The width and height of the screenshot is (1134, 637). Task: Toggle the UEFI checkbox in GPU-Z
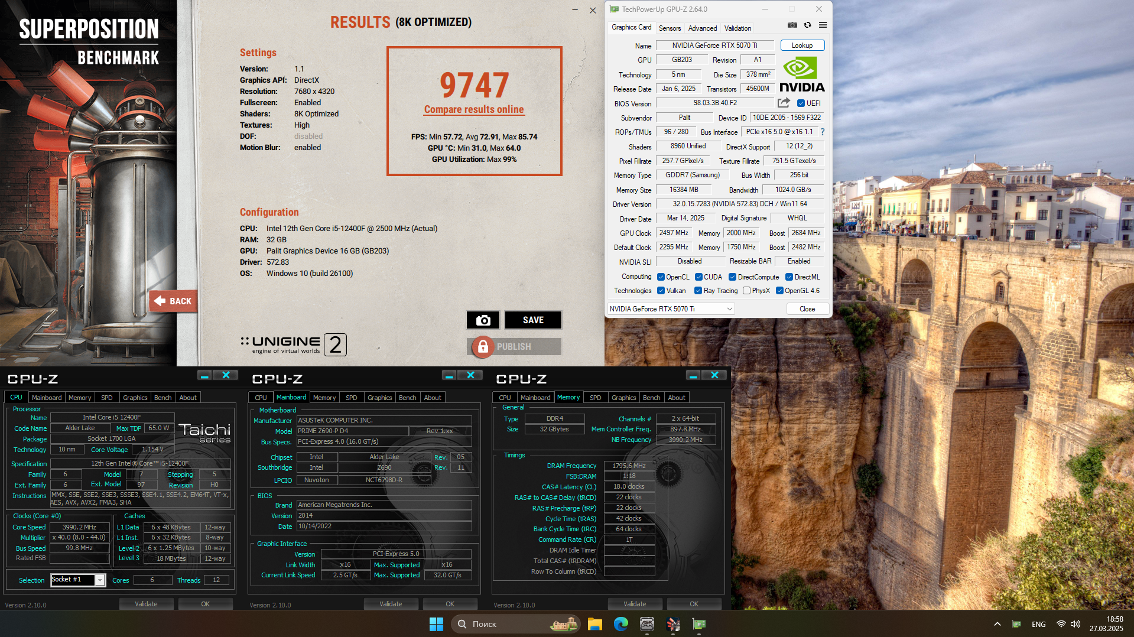[801, 103]
